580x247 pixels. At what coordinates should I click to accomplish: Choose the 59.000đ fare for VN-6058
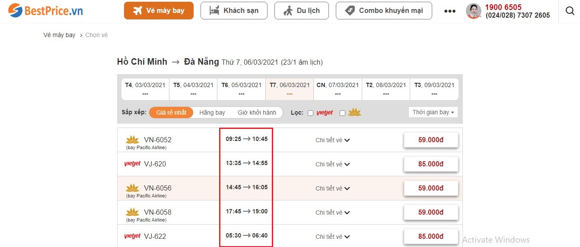[x=431, y=213]
